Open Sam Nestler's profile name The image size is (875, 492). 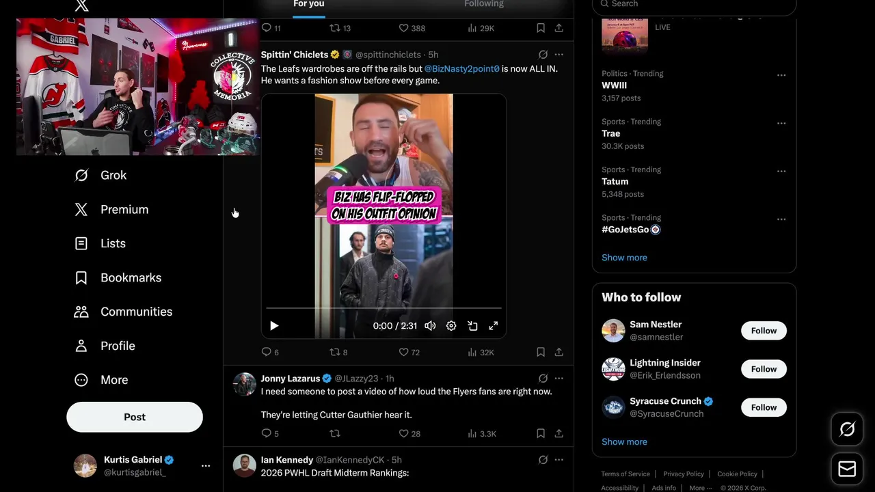[656, 325]
